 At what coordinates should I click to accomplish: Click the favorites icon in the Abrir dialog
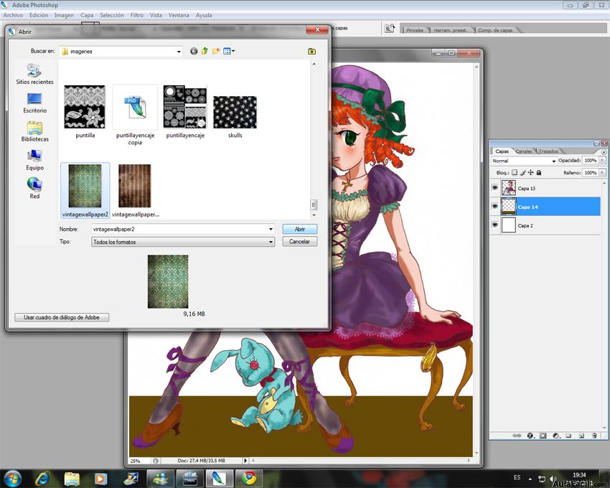[311, 52]
